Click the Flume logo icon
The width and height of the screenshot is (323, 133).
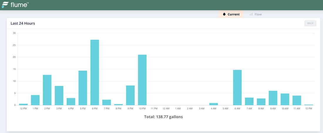point(5,5)
